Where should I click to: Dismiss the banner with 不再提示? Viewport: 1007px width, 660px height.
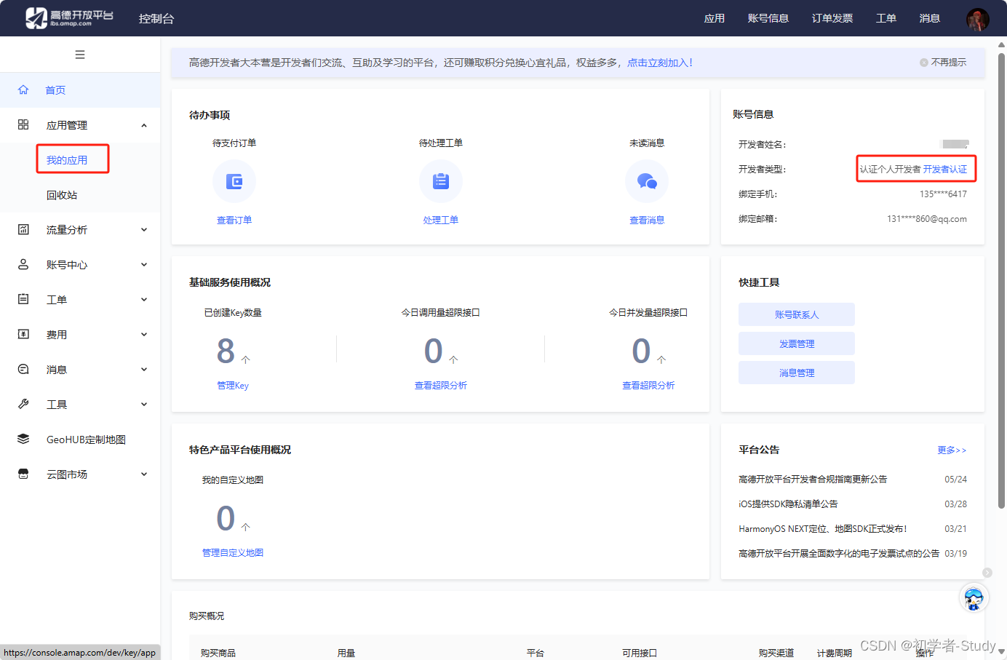tap(943, 63)
